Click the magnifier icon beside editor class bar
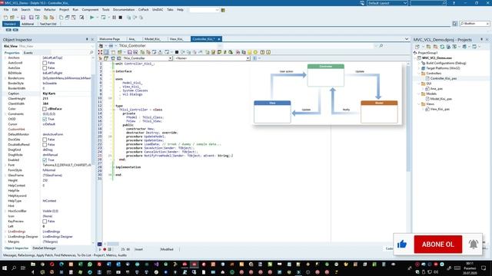This screenshot has width=492, height=276. (381, 46)
